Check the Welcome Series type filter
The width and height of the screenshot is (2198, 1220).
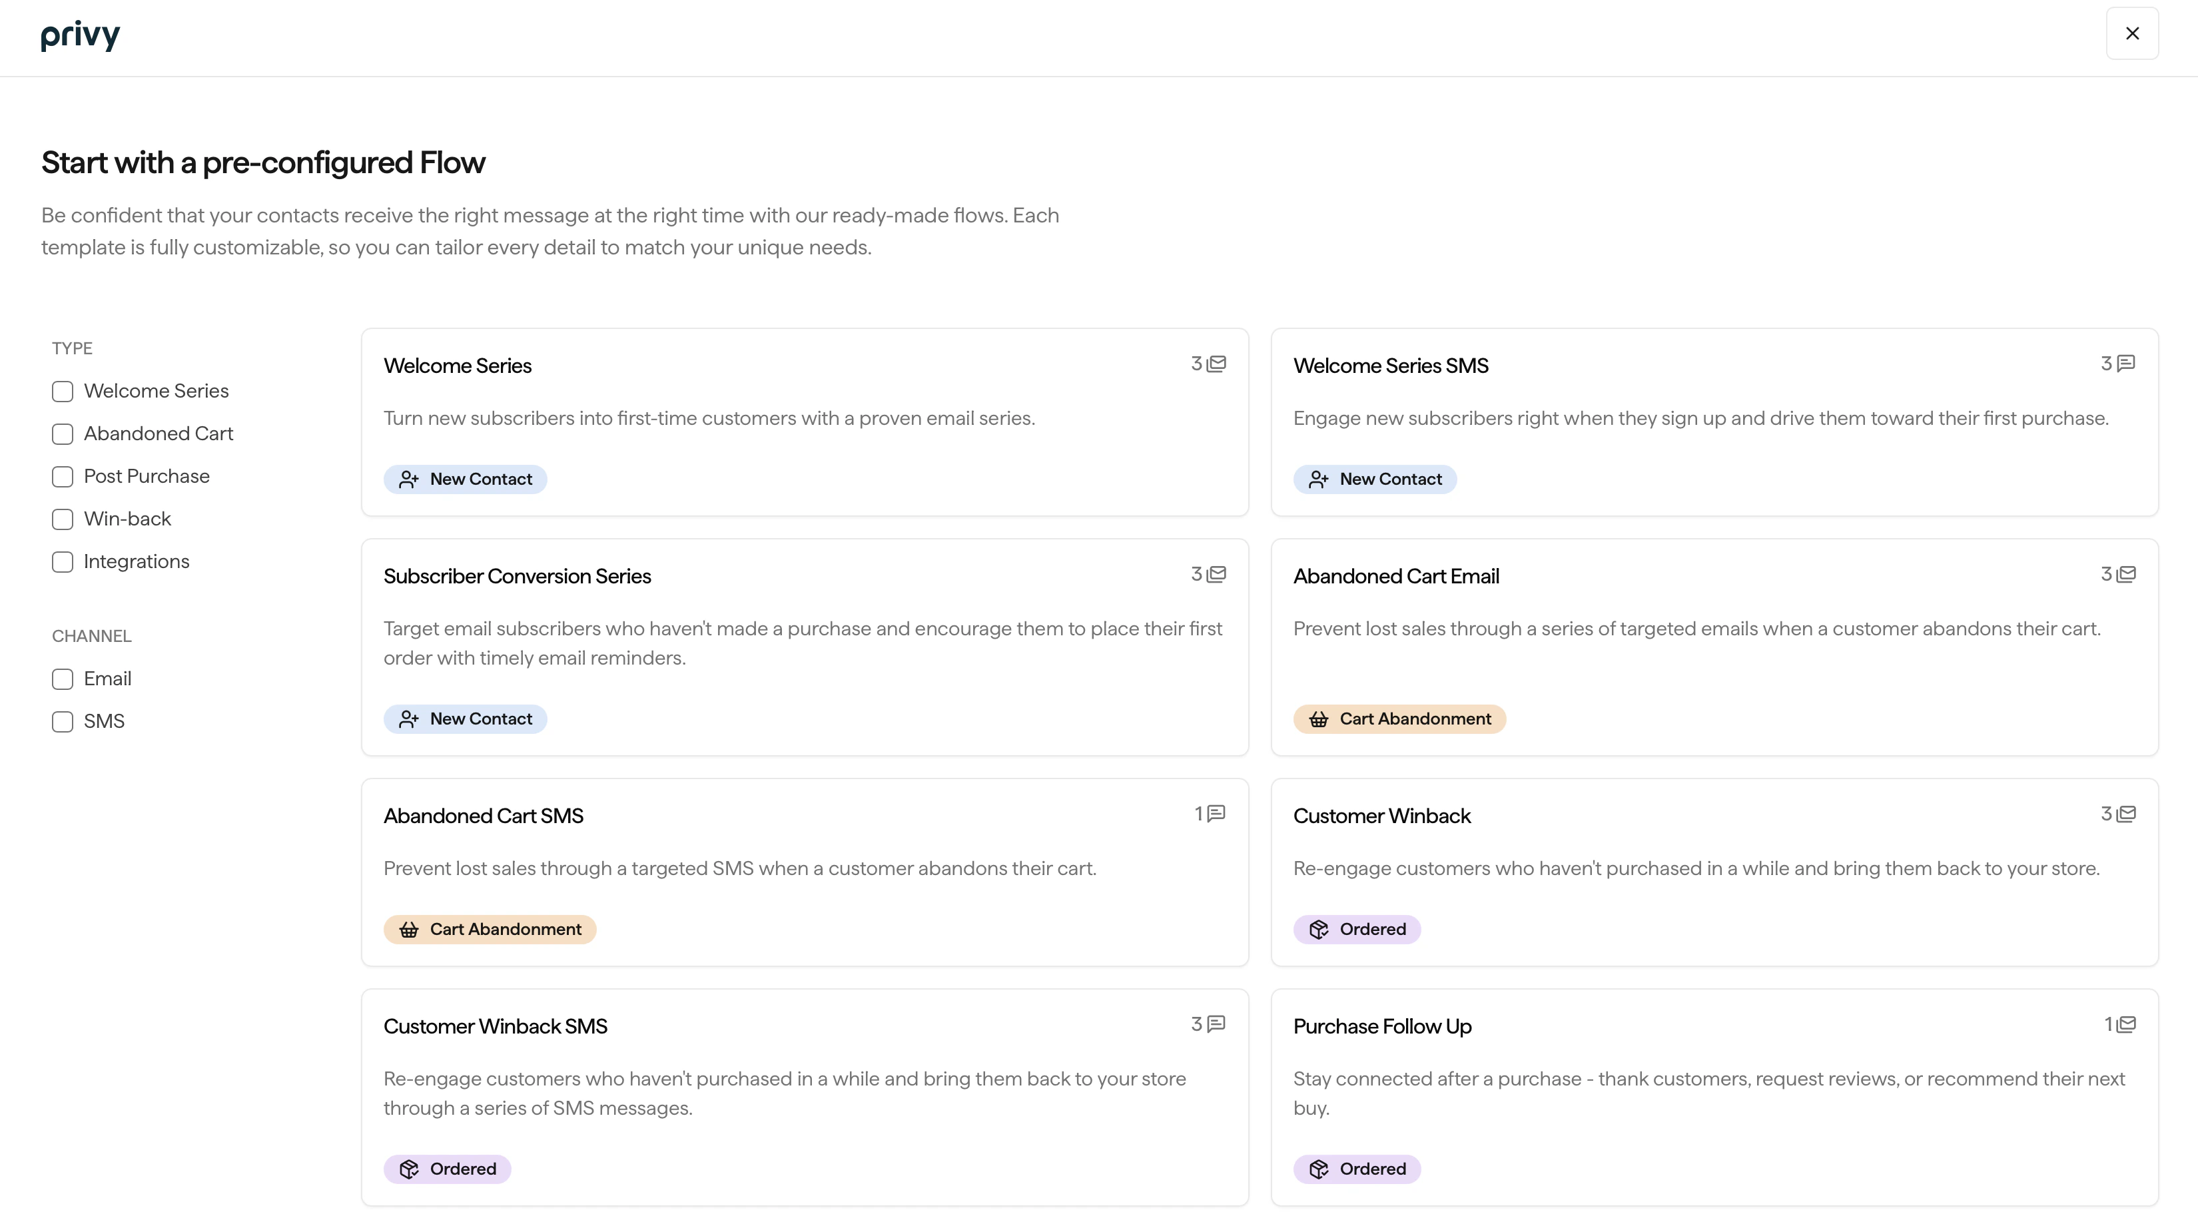coord(63,391)
